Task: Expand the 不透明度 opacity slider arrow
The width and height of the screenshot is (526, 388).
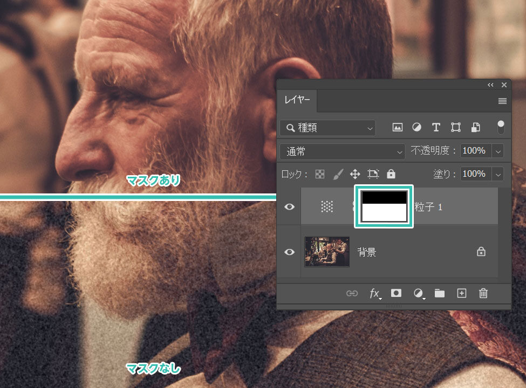Action: tap(498, 151)
